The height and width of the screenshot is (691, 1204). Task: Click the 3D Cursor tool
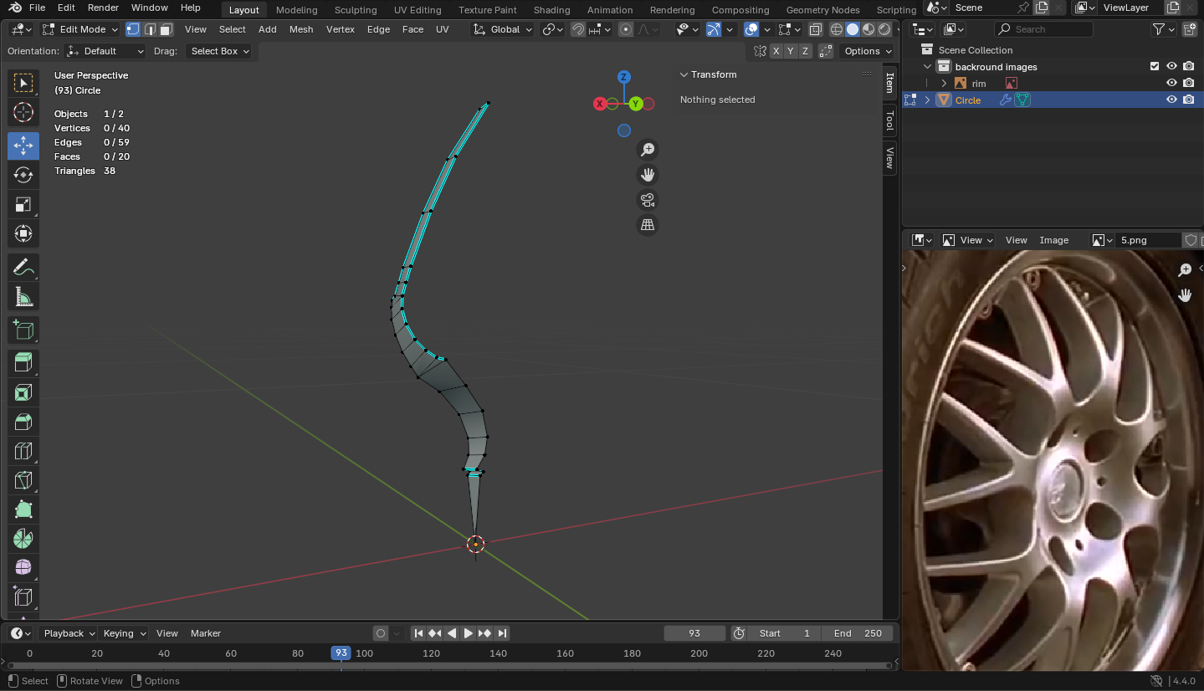coord(23,112)
